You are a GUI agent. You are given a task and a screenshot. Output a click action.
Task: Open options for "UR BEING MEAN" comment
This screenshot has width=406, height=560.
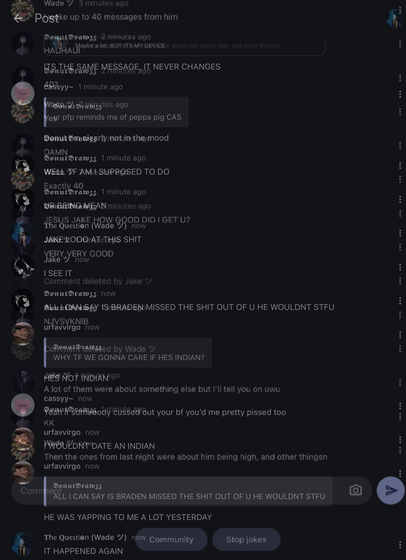(400, 199)
